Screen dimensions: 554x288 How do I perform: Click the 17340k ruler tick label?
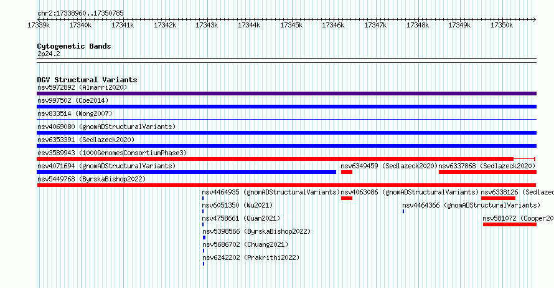pyautogui.click(x=80, y=25)
